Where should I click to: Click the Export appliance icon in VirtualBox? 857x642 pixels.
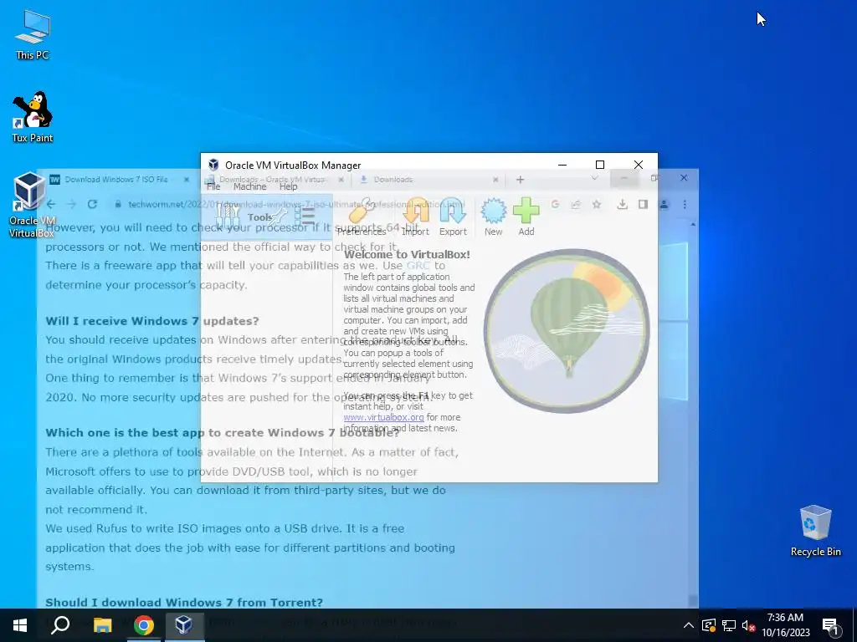[453, 217]
